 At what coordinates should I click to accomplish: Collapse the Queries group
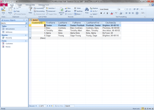pos(26,35)
